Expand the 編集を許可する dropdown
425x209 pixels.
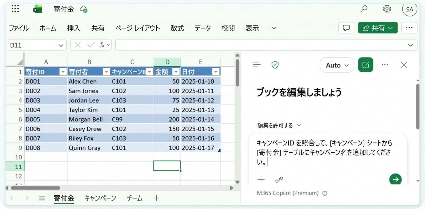tap(279, 125)
